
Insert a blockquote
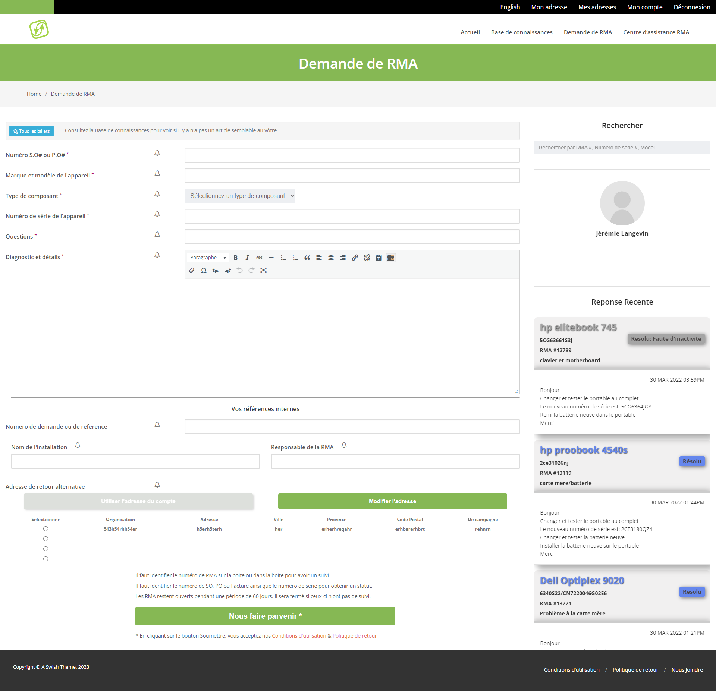pyautogui.click(x=307, y=258)
